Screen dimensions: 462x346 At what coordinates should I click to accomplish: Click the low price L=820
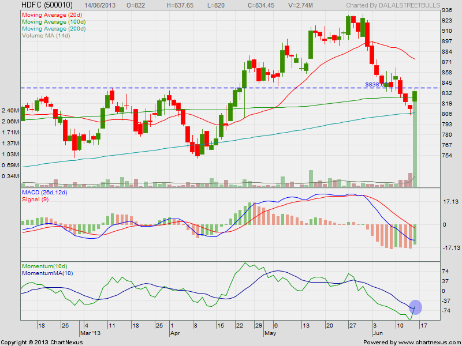(x=216, y=5)
